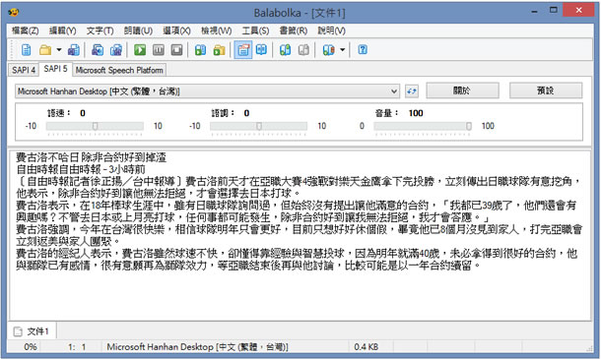This screenshot has height=359, width=601.
Task: Switch to Microsoft Speech Platform tab
Action: pyautogui.click(x=119, y=70)
